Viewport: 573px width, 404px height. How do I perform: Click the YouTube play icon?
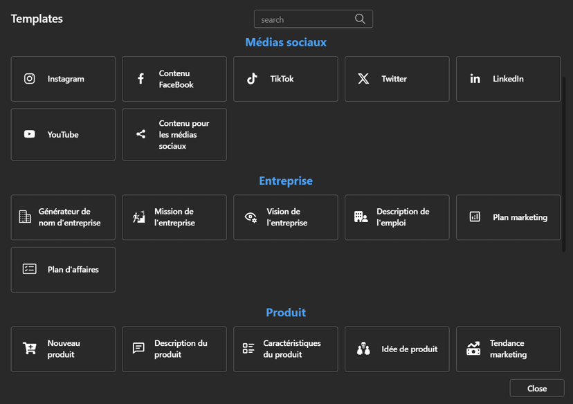[30, 134]
